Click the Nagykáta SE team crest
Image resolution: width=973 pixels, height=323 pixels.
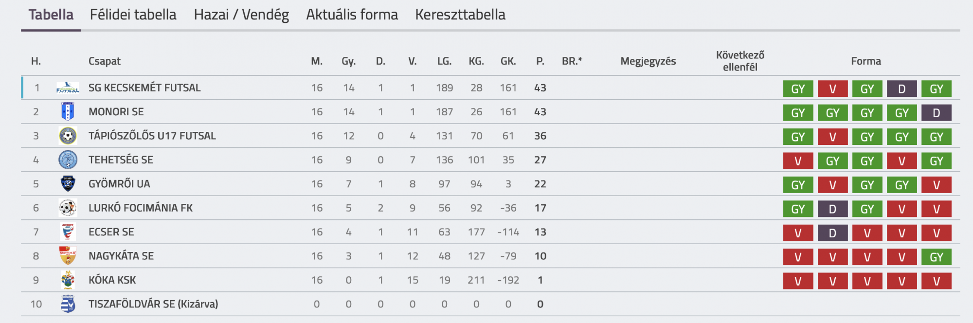click(x=68, y=256)
